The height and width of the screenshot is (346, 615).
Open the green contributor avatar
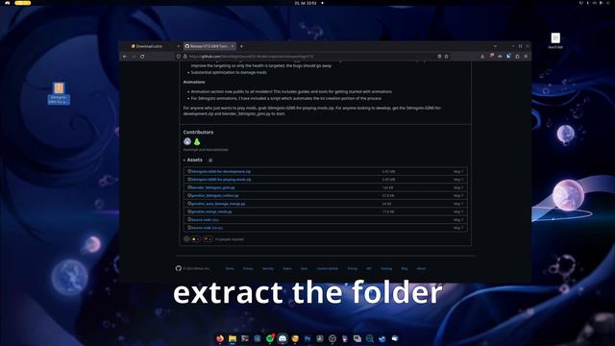(197, 141)
